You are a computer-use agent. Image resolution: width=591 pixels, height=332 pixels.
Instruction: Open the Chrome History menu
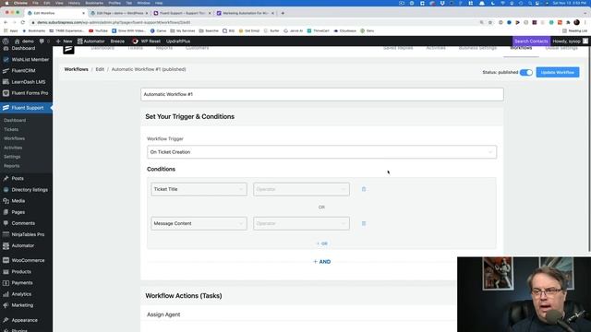74,3
